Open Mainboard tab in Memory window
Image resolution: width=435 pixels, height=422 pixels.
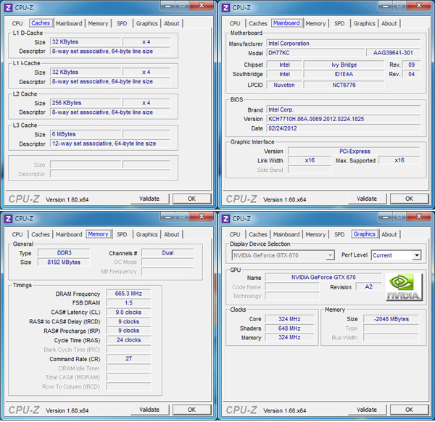(69, 234)
